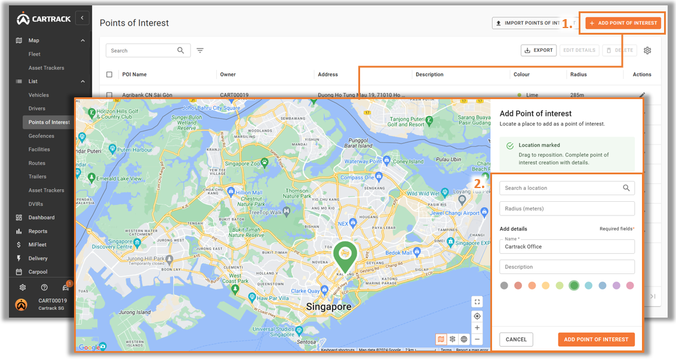Tick the checkbox for Agribank CN Sài Gòn row
This screenshot has width=676, height=360.
click(x=109, y=95)
